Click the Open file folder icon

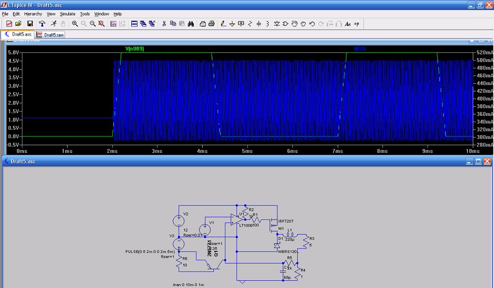(18, 24)
